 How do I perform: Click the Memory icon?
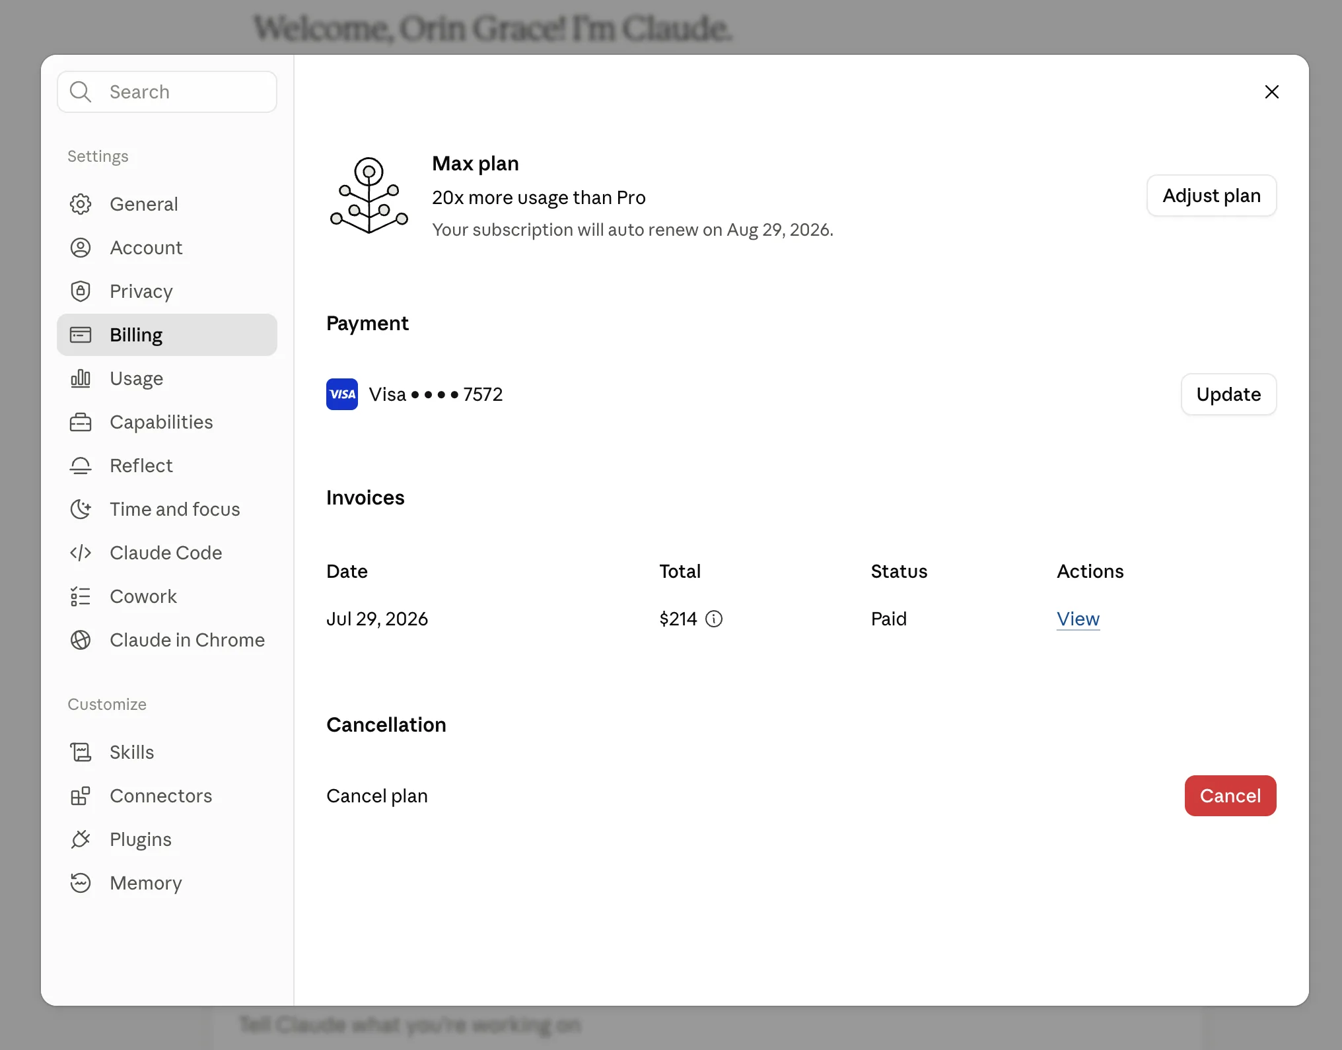[81, 883]
